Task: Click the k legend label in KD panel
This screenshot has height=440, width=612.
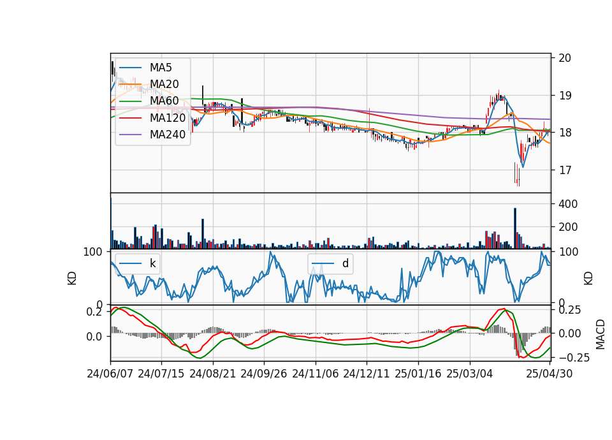Action: (152, 263)
